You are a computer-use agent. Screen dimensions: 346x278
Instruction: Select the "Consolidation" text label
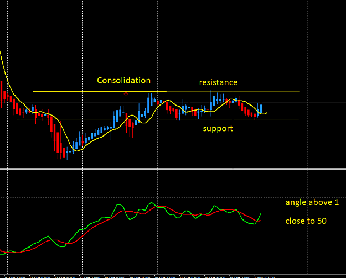coord(124,80)
